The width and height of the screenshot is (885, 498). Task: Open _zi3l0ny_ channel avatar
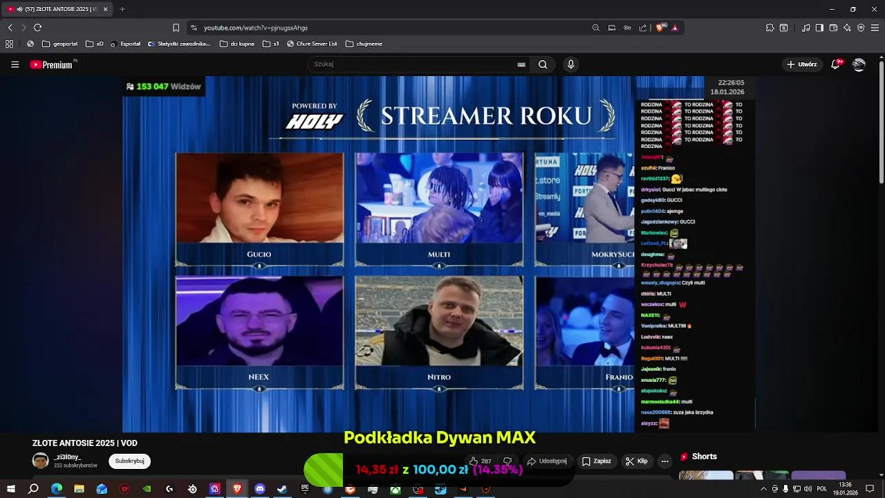[x=41, y=461]
